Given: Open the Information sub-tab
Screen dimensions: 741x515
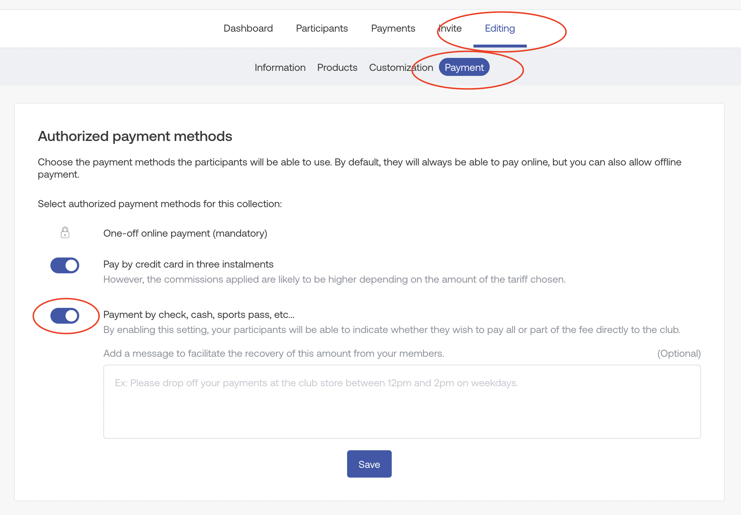Looking at the screenshot, I should pyautogui.click(x=280, y=67).
